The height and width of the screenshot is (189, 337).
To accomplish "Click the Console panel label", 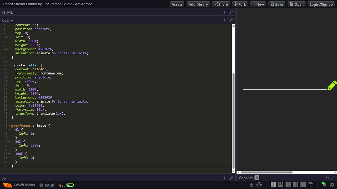I will pos(246,178).
